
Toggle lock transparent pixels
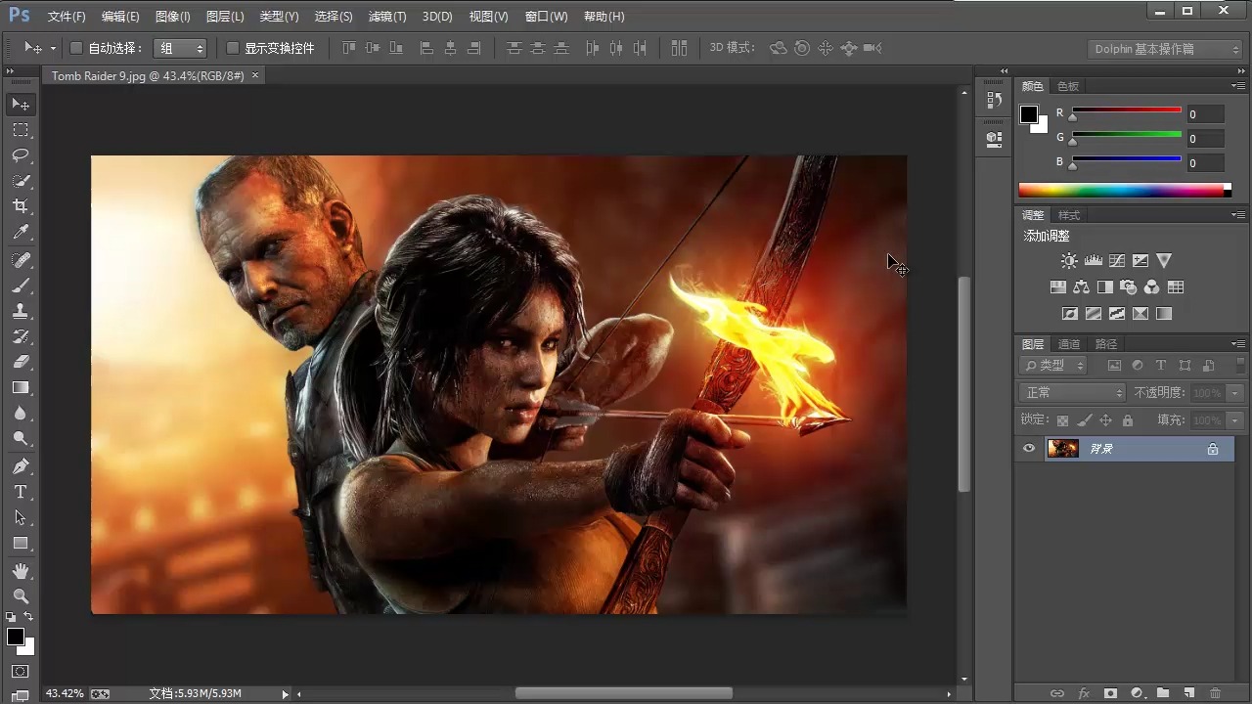[x=1062, y=420]
